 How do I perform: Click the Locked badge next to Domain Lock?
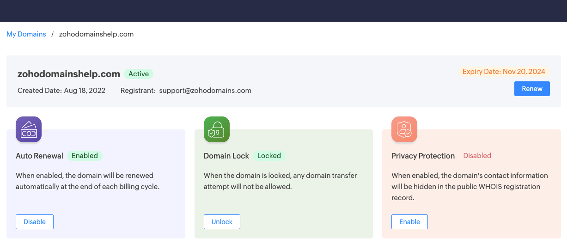click(x=269, y=156)
